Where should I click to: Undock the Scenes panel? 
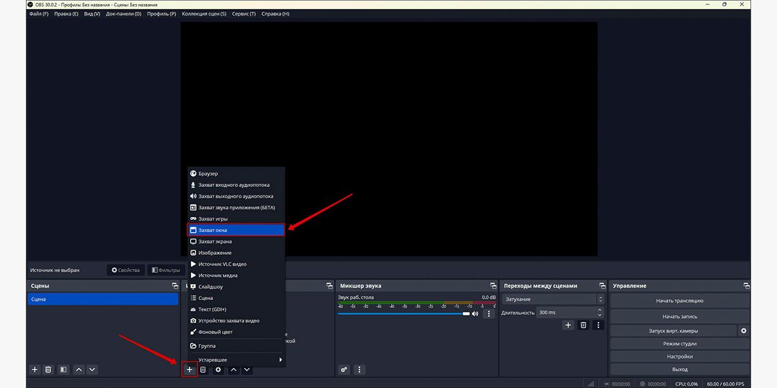175,286
